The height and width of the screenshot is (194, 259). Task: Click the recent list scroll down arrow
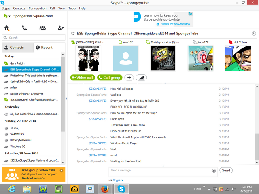point(63,162)
